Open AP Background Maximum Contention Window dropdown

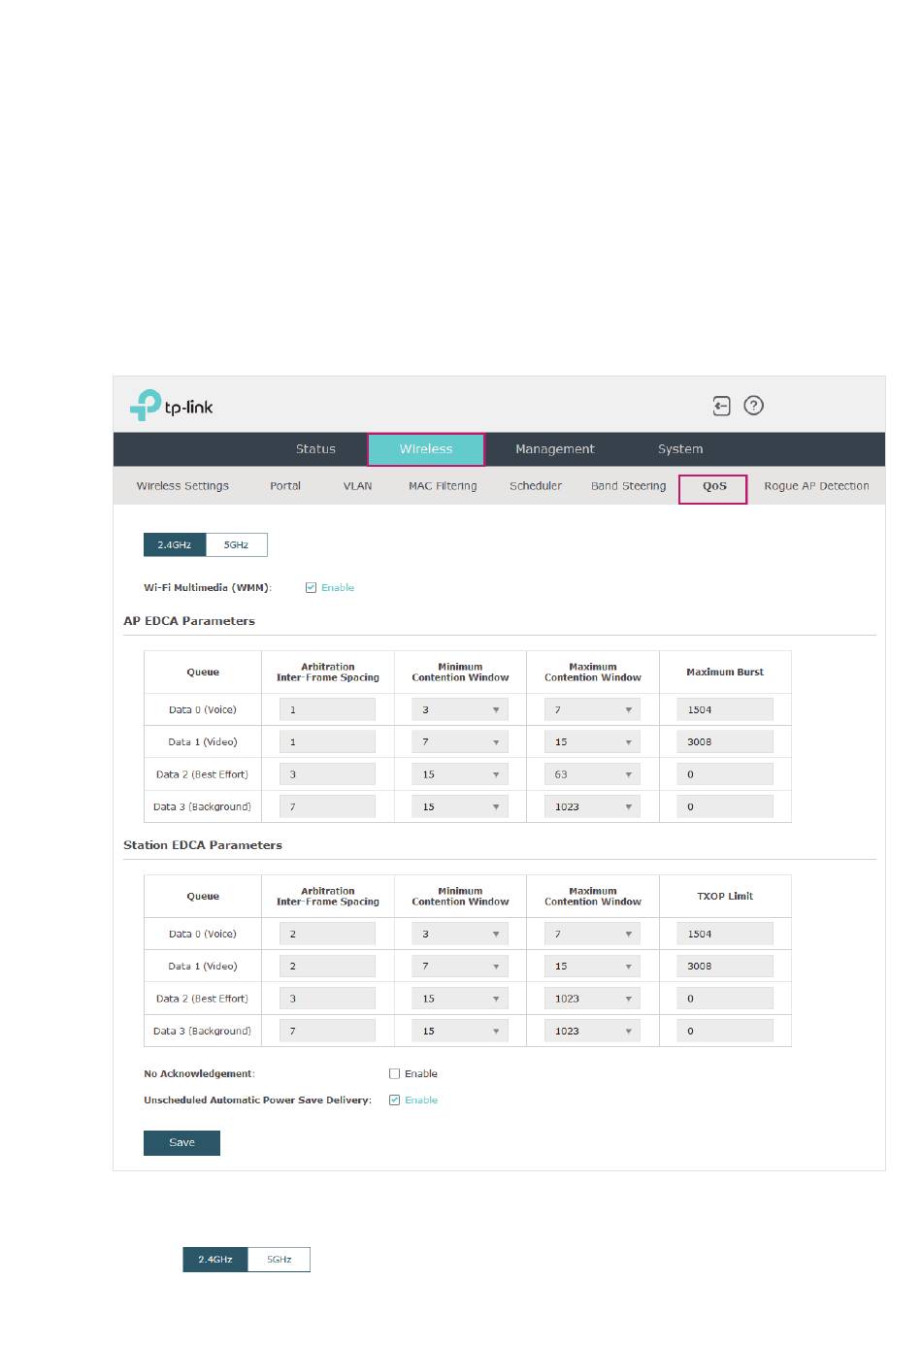click(592, 806)
